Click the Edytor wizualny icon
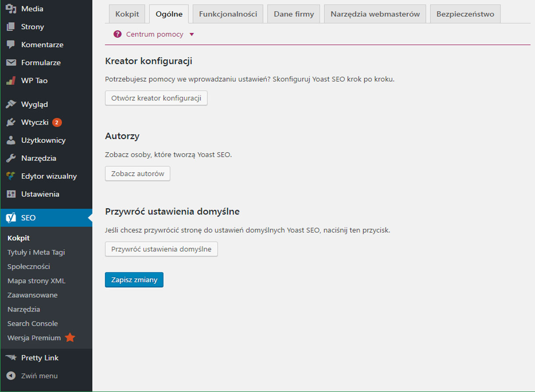The height and width of the screenshot is (392, 535). 11,176
